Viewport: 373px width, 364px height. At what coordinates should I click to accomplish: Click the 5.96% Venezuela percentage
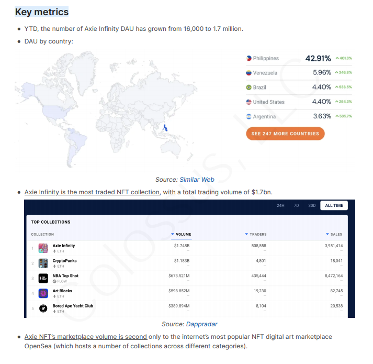click(322, 72)
